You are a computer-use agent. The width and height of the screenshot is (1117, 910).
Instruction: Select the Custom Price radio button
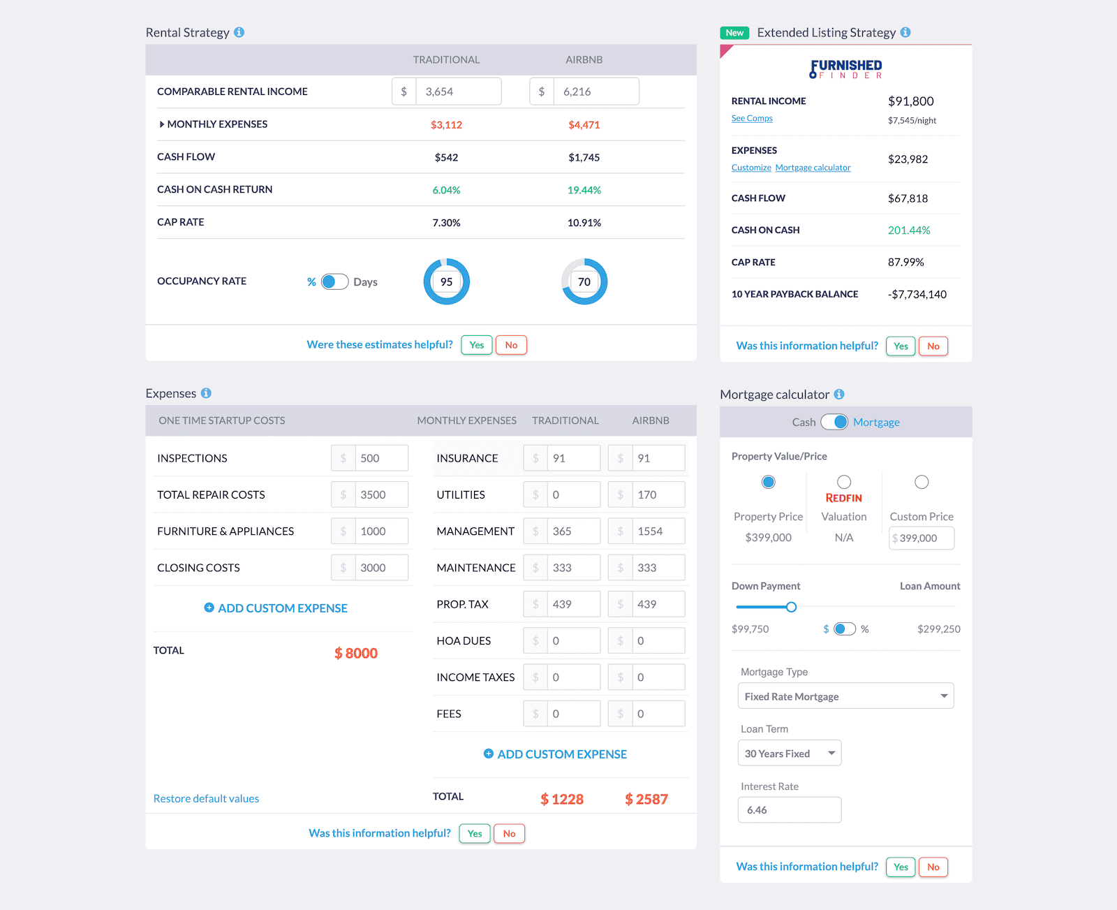click(x=922, y=482)
